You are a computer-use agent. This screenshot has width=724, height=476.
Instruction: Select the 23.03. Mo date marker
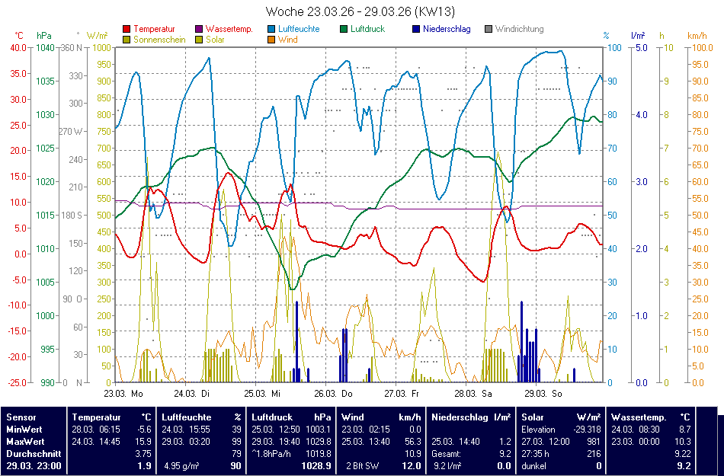click(123, 394)
